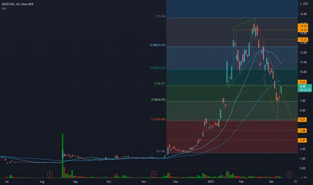Click the Oct date axis label

tap(109, 182)
